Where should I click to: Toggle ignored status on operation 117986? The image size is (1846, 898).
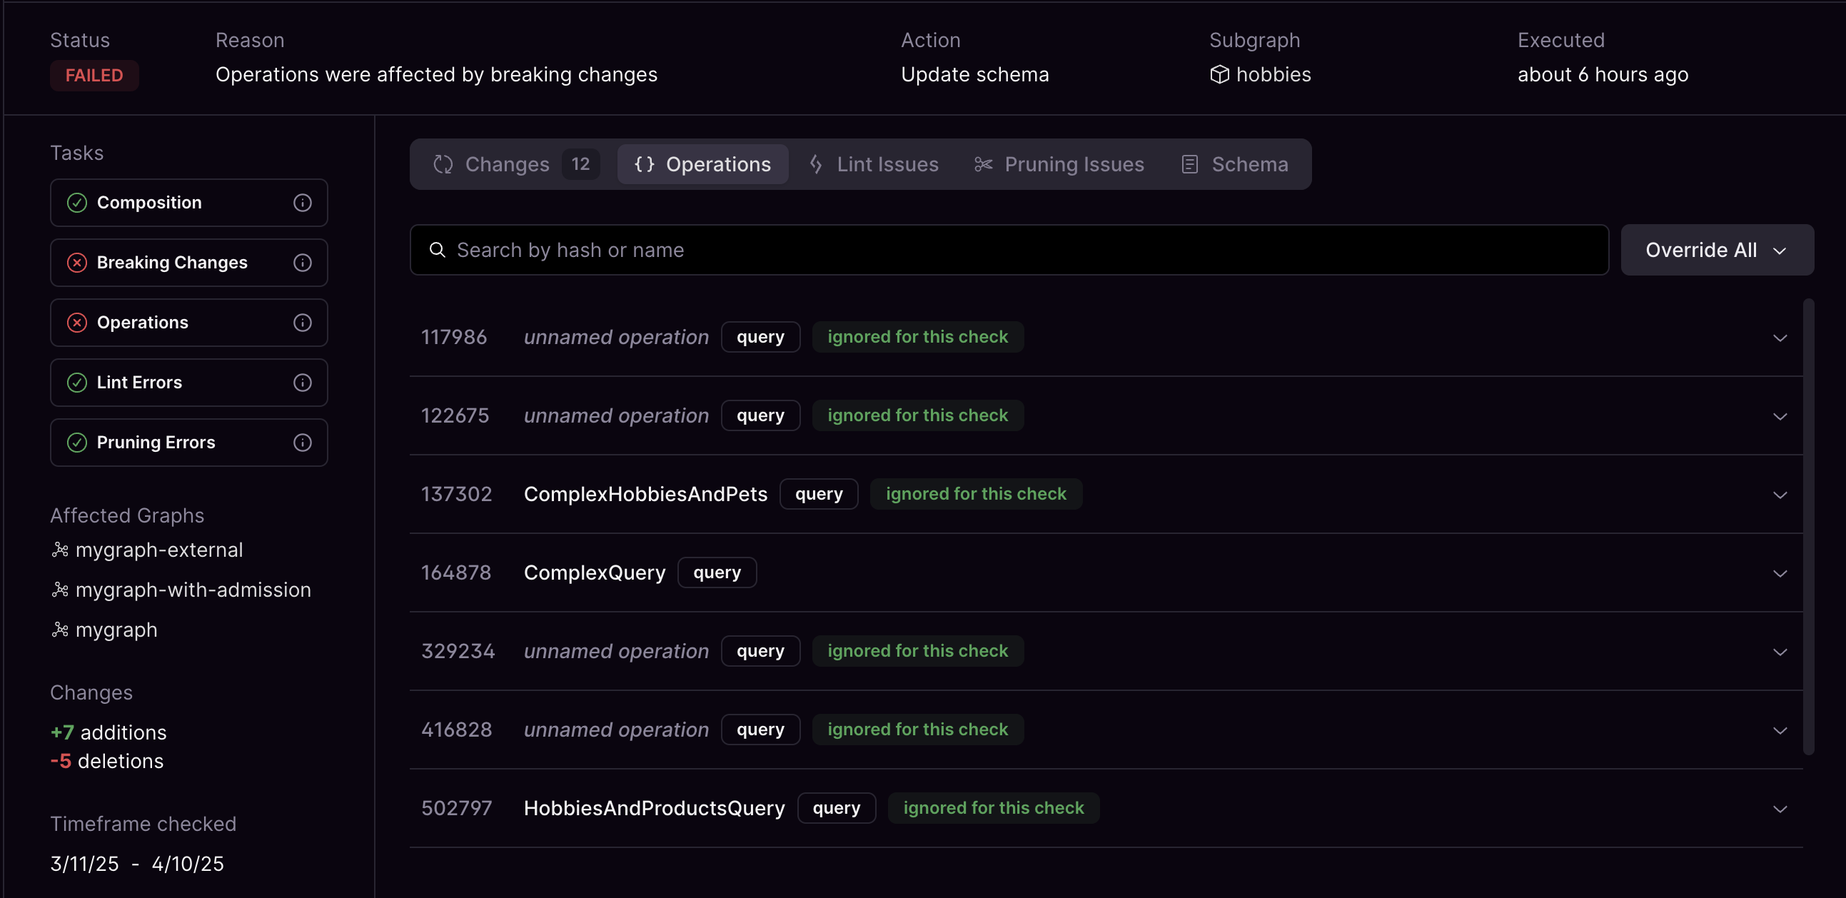tap(917, 336)
